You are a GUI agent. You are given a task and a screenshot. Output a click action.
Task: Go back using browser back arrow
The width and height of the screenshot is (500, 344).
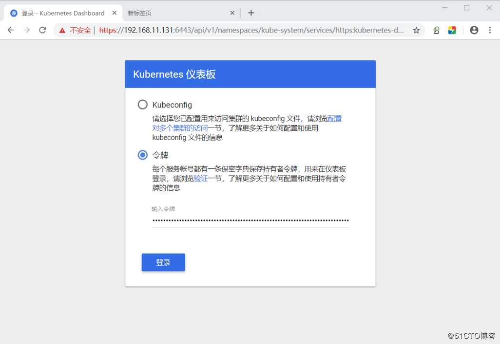click(11, 30)
